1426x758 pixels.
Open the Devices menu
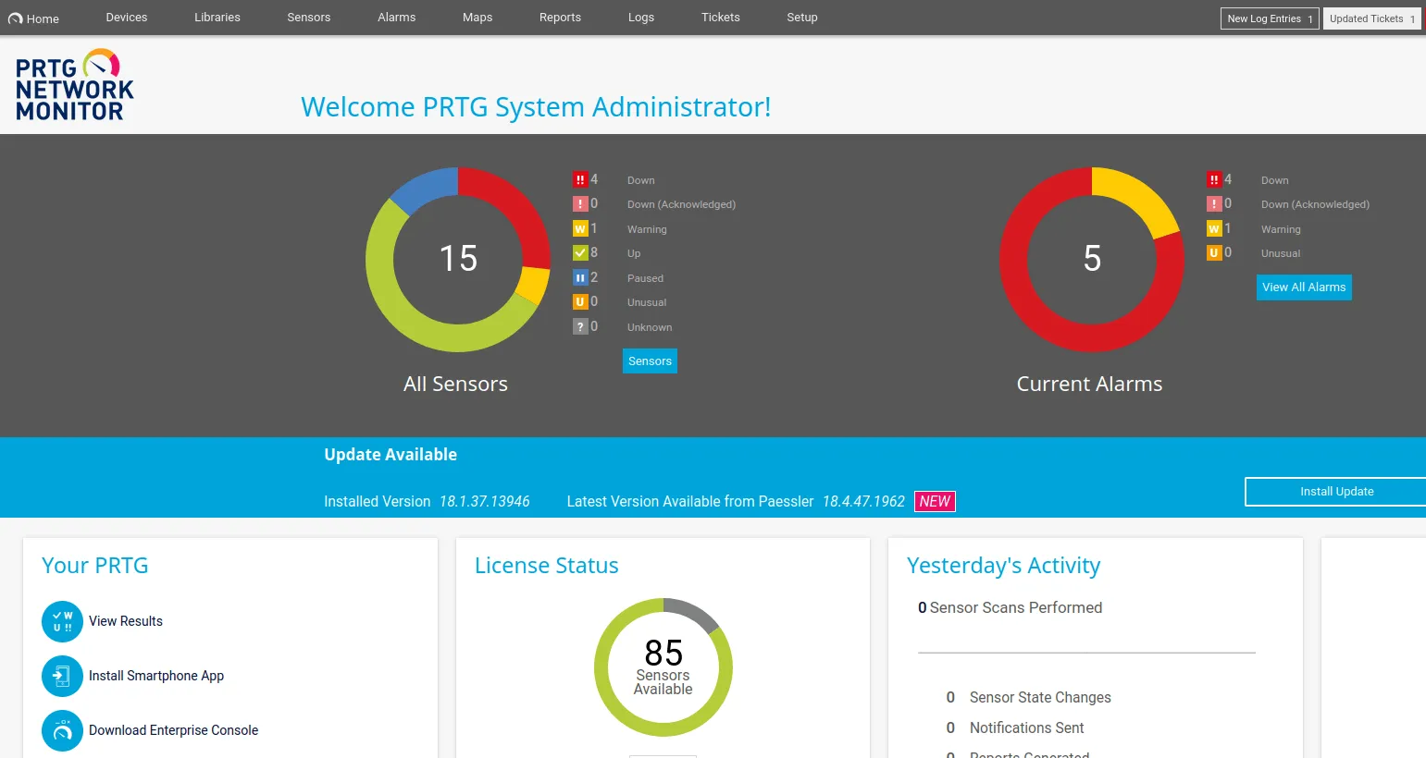[126, 17]
